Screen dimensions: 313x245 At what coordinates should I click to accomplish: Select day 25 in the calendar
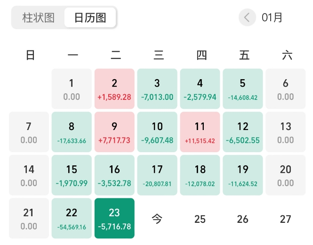[200, 219]
